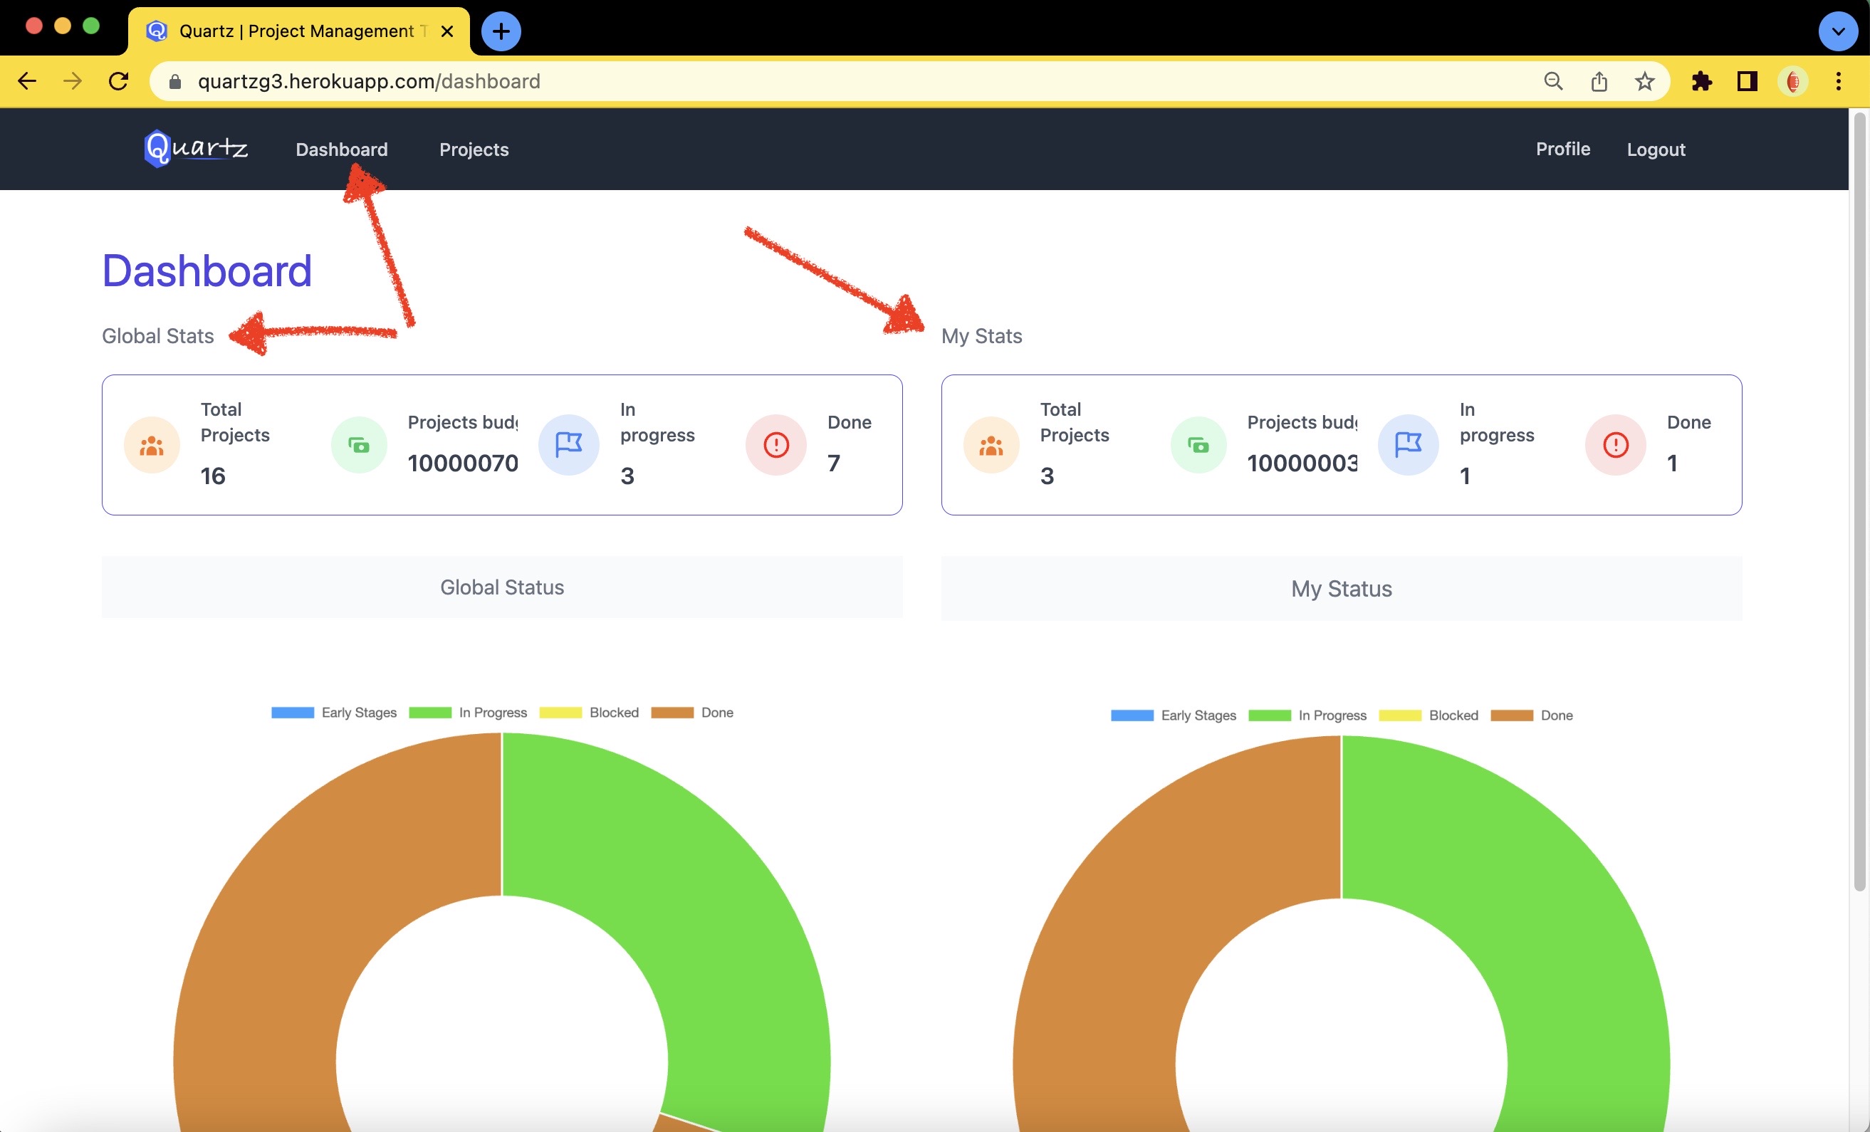This screenshot has width=1870, height=1132.
Task: Open Chrome three-dot menu
Action: (x=1838, y=81)
